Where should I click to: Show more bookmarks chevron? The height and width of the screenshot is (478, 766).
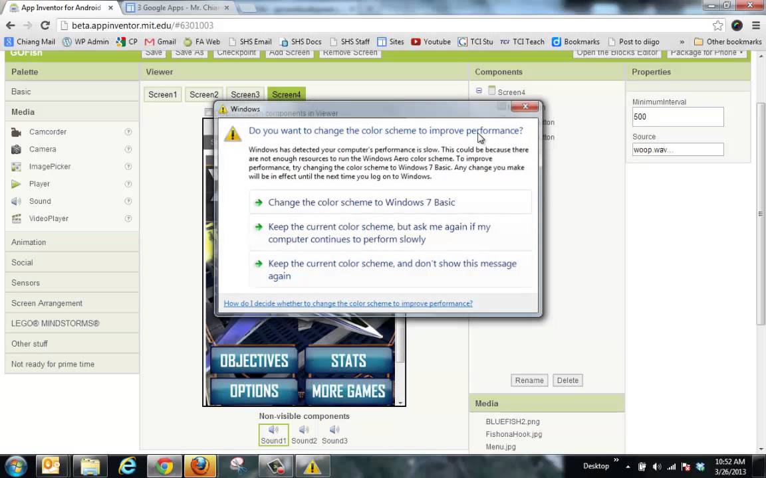[682, 42]
